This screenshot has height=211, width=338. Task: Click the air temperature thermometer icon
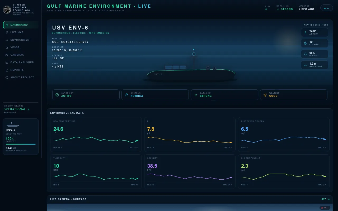305,33
